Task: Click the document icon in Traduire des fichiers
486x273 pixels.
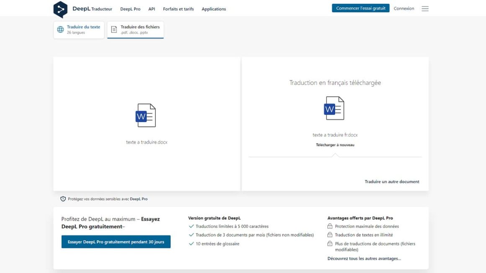Action: (x=114, y=29)
